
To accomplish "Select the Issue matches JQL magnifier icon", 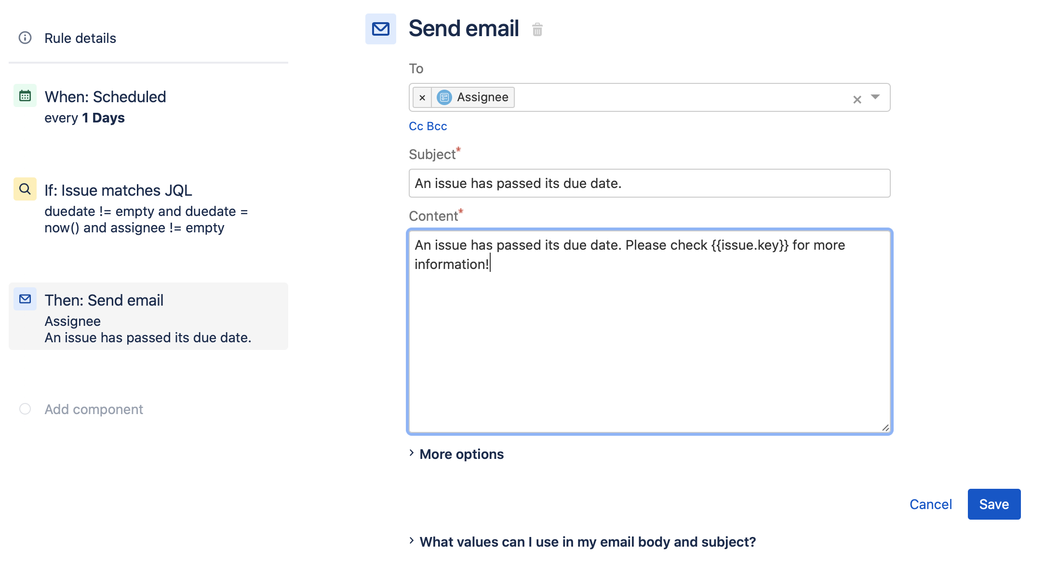I will pos(25,188).
